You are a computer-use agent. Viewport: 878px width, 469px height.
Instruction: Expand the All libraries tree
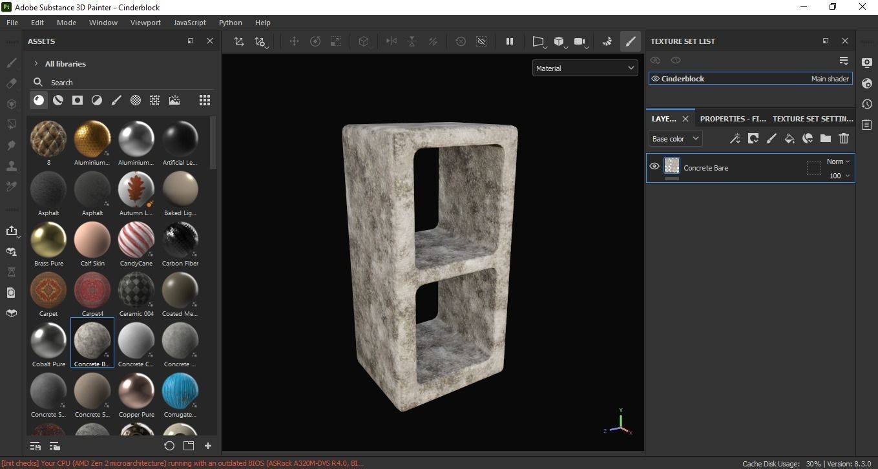pyautogui.click(x=36, y=63)
